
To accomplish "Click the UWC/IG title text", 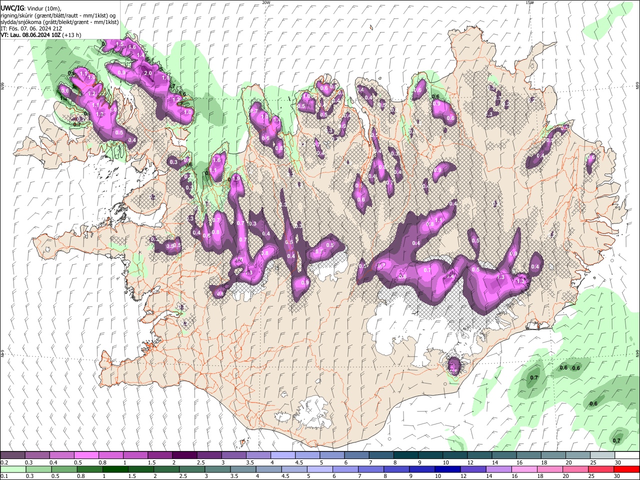I will click(x=11, y=8).
